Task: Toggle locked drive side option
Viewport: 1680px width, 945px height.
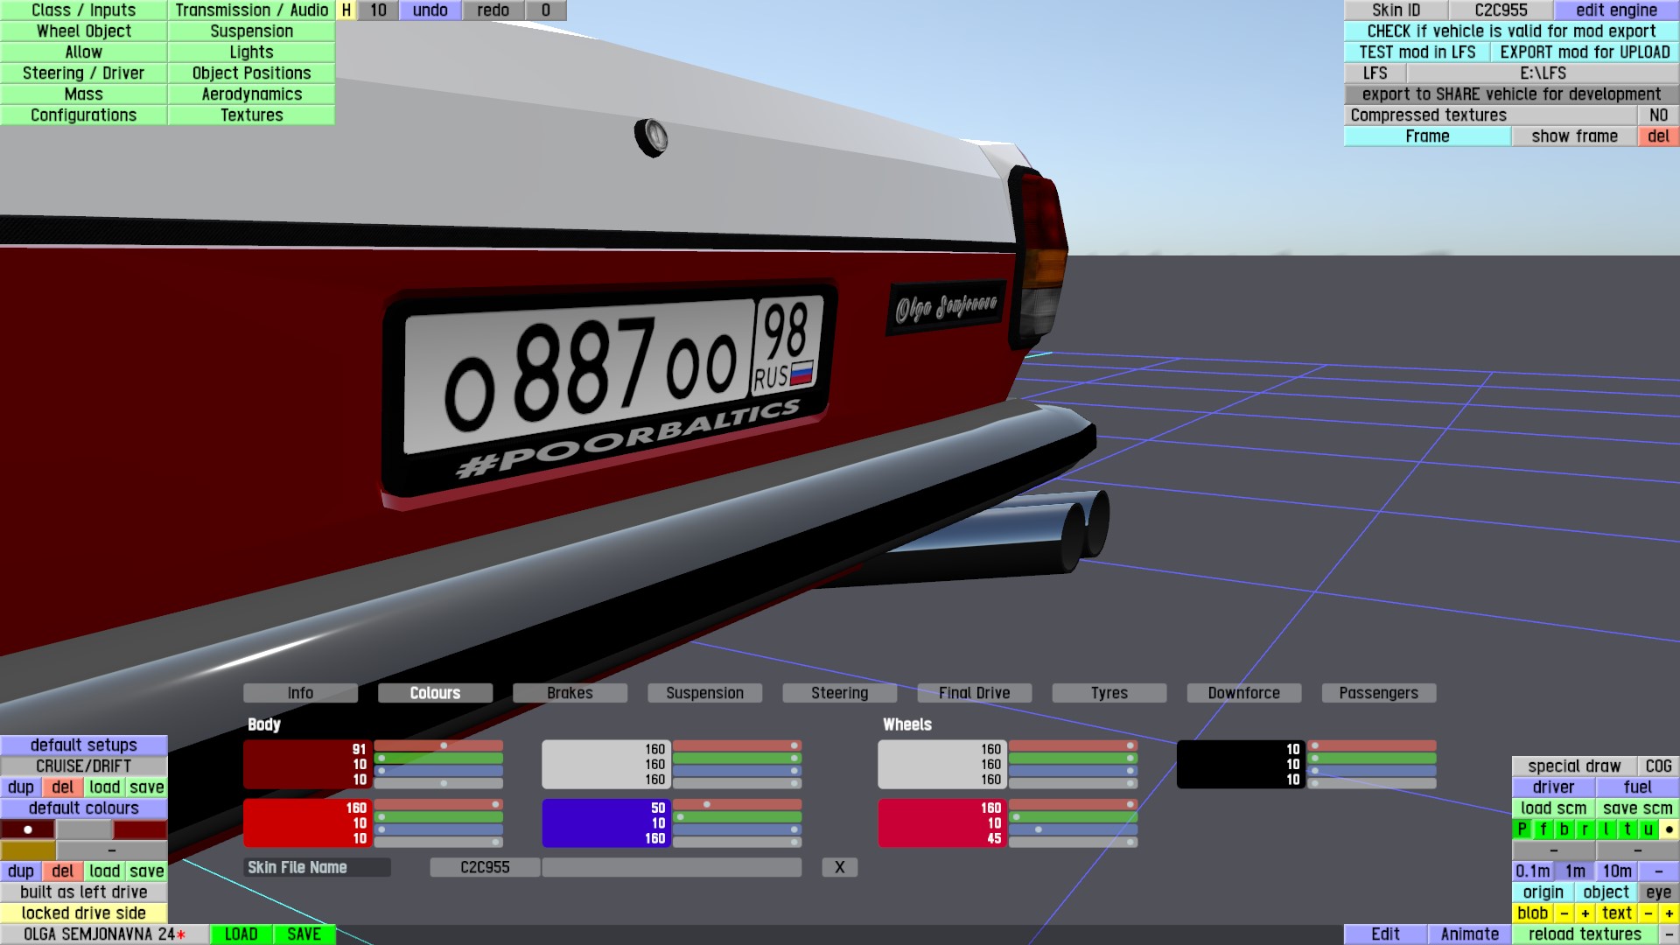Action: (83, 913)
